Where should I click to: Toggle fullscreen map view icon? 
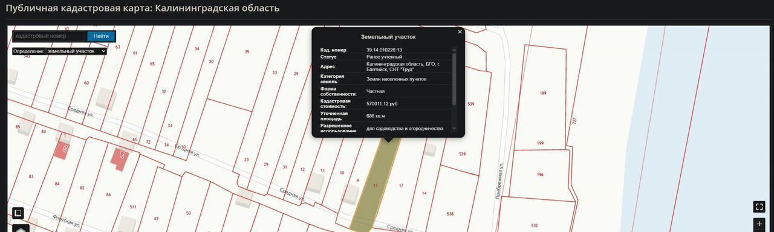coord(759,207)
